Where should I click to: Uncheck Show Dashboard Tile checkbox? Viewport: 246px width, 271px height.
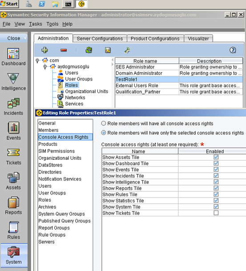216,163
